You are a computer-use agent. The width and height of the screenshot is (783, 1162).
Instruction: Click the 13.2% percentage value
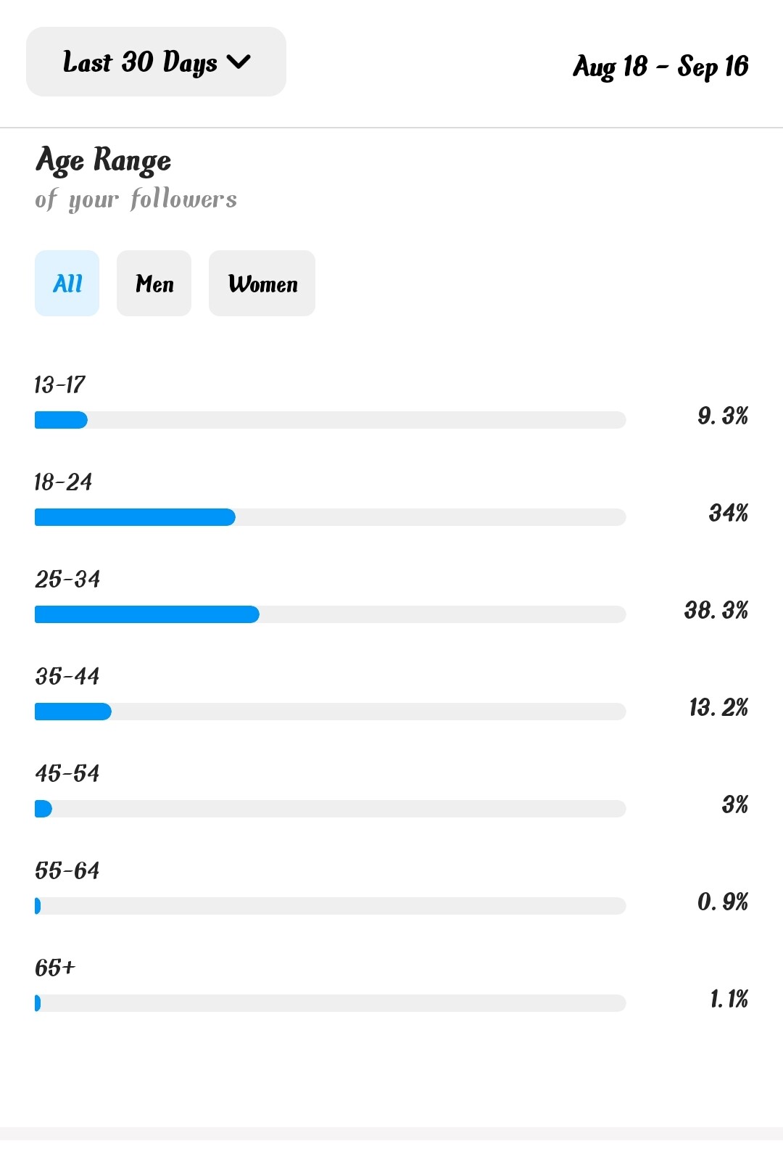tap(718, 707)
